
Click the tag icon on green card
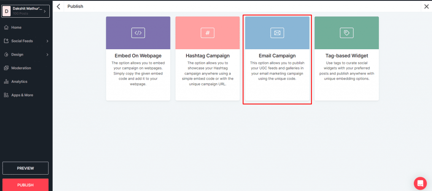(346, 33)
